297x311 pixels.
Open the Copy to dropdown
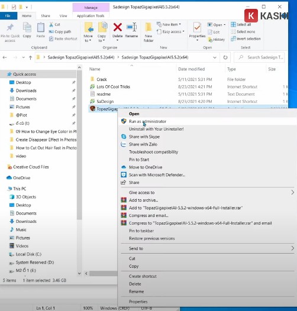(101, 38)
